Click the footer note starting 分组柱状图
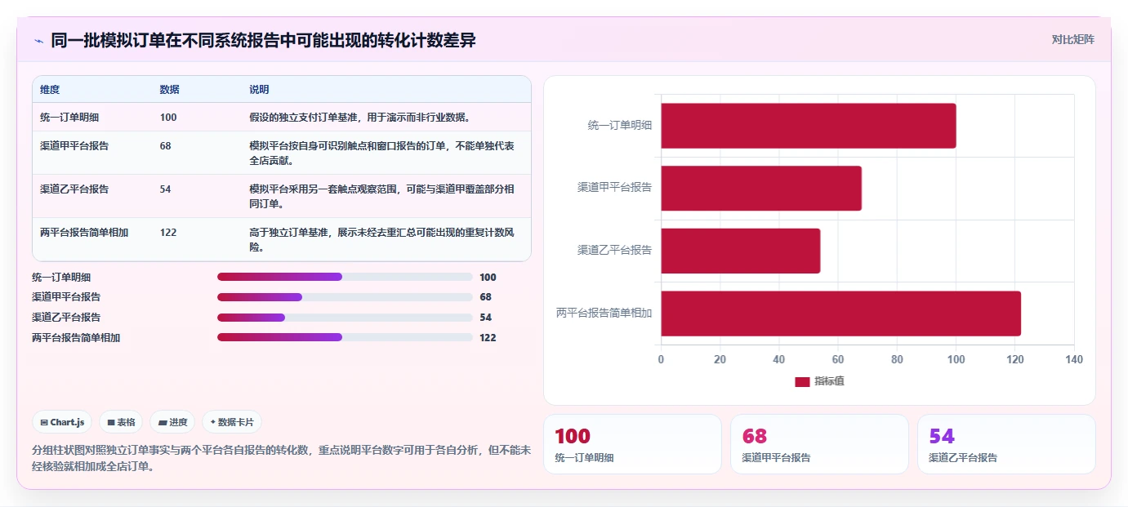 click(281, 458)
